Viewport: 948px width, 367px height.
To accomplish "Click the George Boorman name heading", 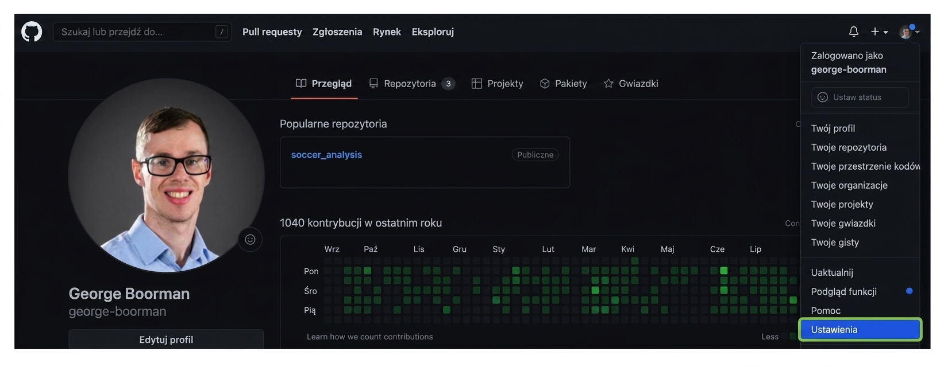I will coord(129,294).
